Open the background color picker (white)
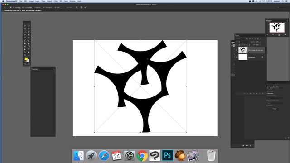This screenshot has height=163, width=290. pyautogui.click(x=28, y=61)
